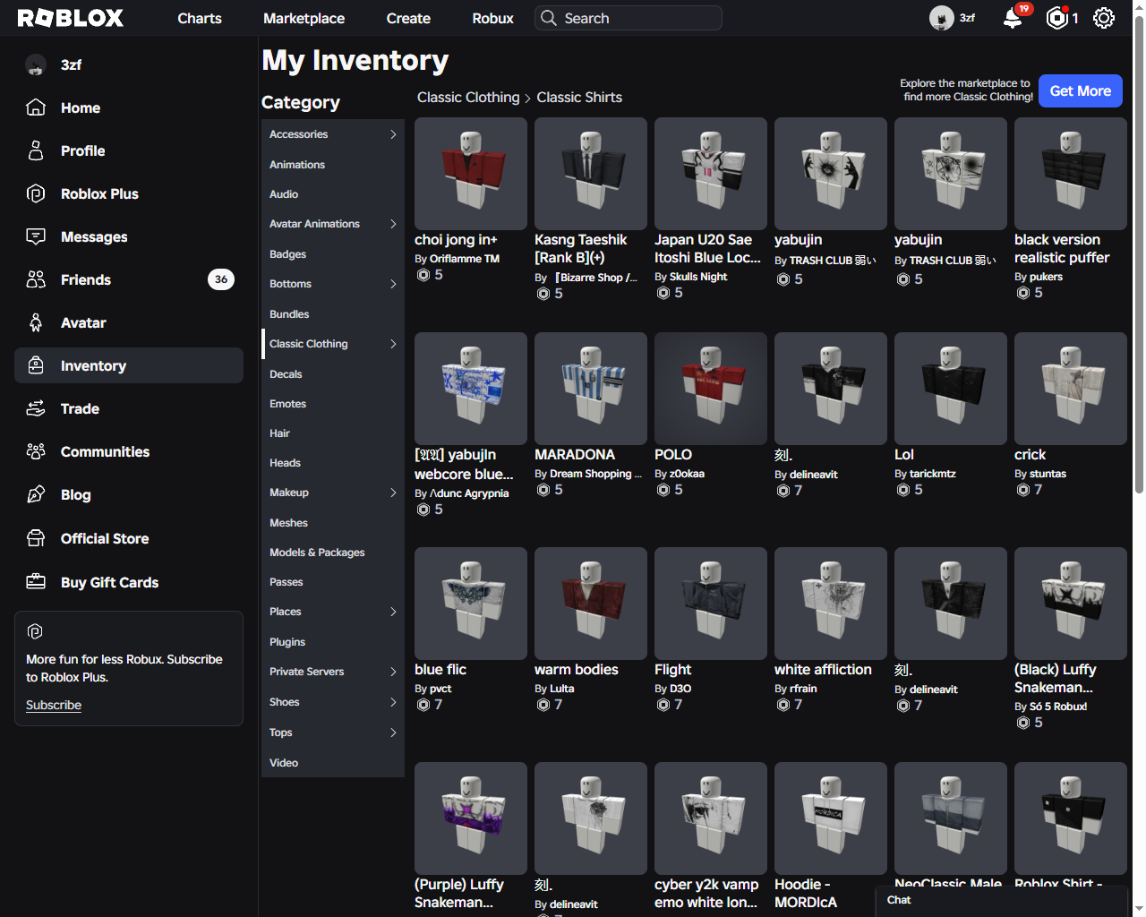The width and height of the screenshot is (1146, 917).
Task: Click the Communities group icon
Action: click(36, 451)
